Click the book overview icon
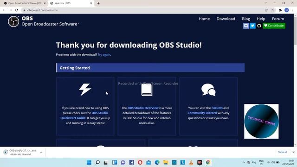The height and width of the screenshot is (167, 297). click(147, 90)
